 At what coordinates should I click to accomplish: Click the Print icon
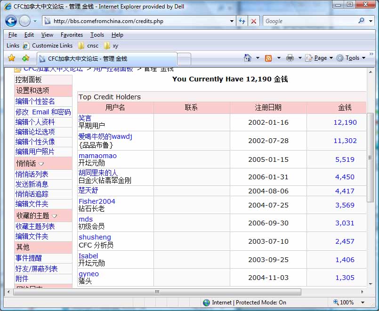290,58
